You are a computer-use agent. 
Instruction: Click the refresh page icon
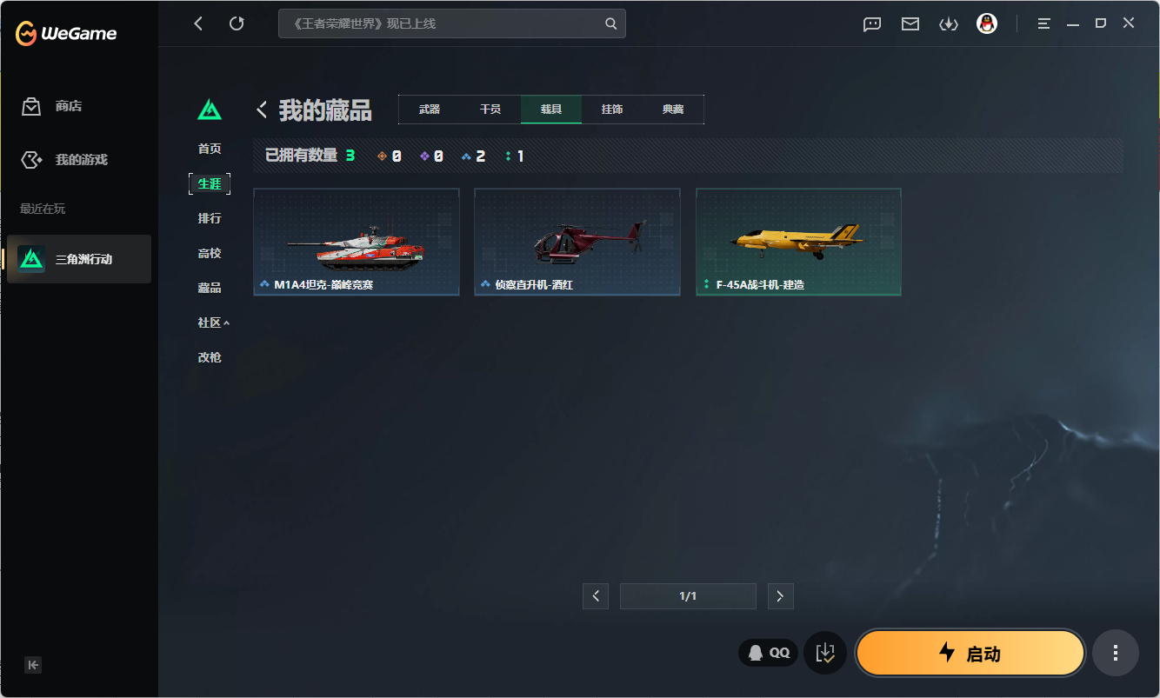pyautogui.click(x=237, y=23)
